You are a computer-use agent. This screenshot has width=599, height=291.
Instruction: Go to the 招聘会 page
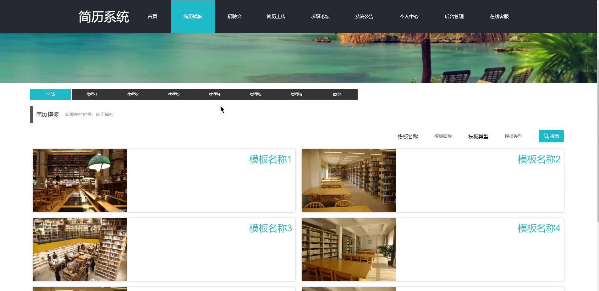[234, 17]
